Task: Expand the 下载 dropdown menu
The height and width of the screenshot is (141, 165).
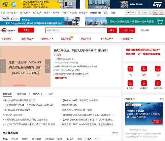Action: (67, 13)
